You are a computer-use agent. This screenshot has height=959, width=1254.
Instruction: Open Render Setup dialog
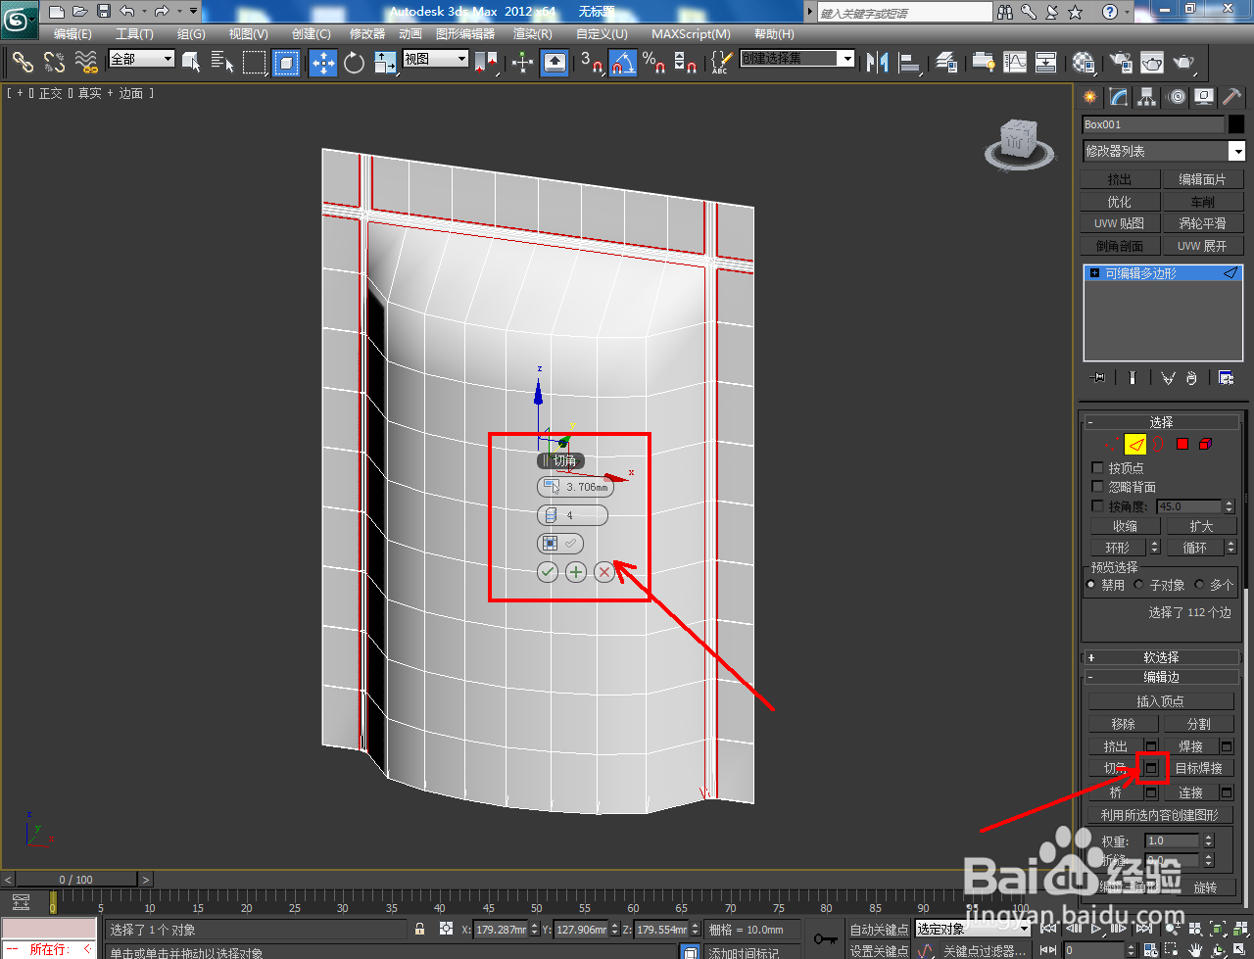click(1120, 63)
